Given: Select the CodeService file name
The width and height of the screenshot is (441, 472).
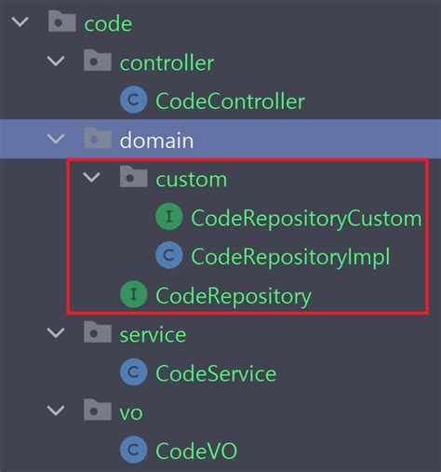Looking at the screenshot, I should [216, 373].
